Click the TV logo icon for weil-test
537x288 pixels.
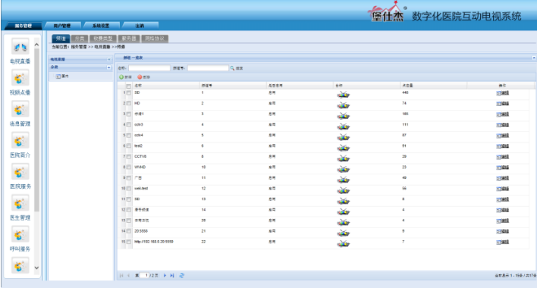343,190
